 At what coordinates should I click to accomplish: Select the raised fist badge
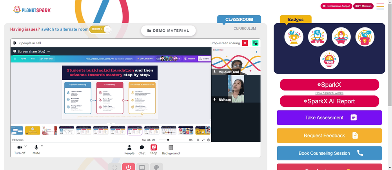318,37
